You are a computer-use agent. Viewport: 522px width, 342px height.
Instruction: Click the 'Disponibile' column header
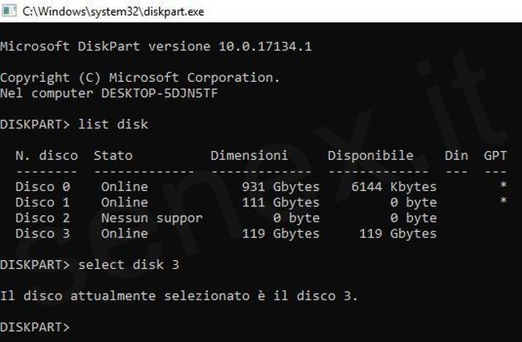370,156
